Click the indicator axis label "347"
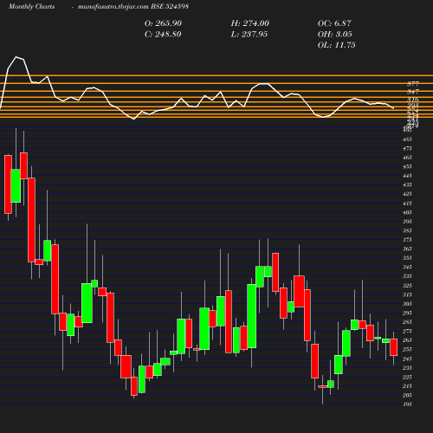Image resolution: width=433 pixels, height=433 pixels. (x=413, y=92)
